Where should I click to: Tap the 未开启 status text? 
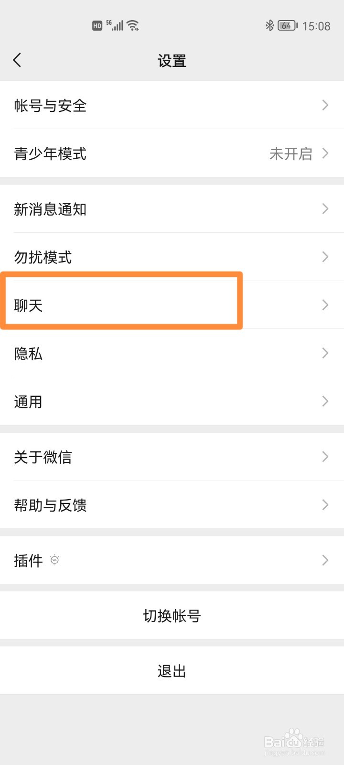291,153
